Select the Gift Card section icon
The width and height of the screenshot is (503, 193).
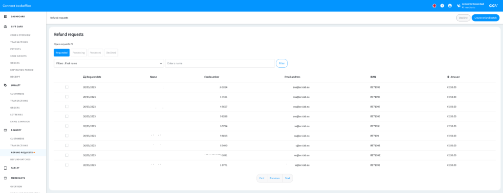[x=5, y=27]
